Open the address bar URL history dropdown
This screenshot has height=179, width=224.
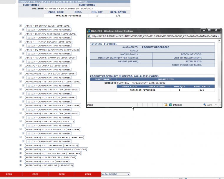pyautogui.click(x=219, y=36)
